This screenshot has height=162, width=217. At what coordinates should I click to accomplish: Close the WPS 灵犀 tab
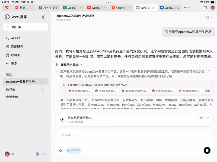coord(153,8)
